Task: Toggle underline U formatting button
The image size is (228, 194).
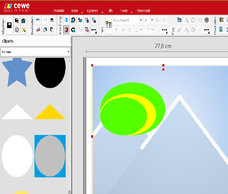Action: click(x=130, y=30)
